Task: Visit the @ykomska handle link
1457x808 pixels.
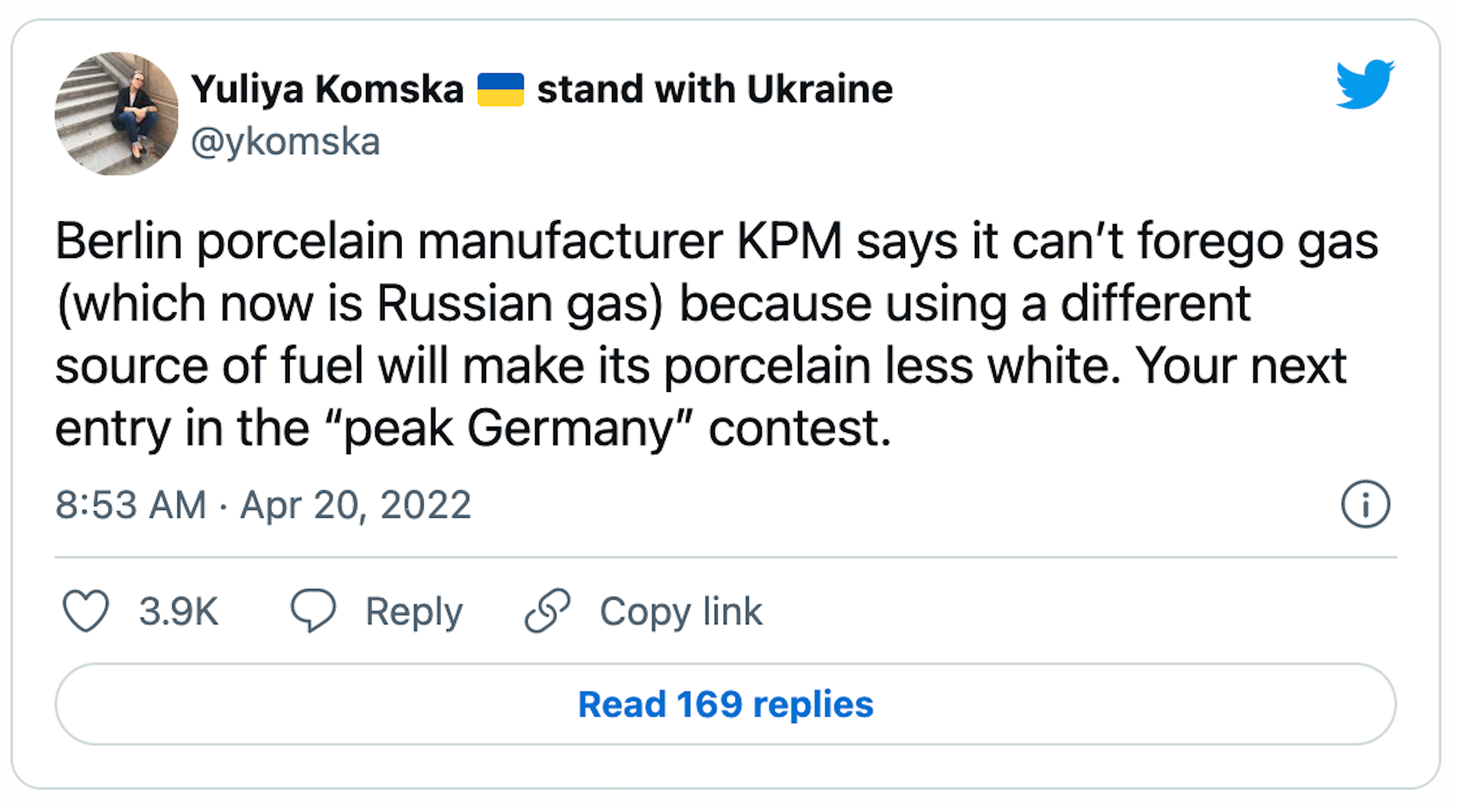Action: [x=286, y=142]
